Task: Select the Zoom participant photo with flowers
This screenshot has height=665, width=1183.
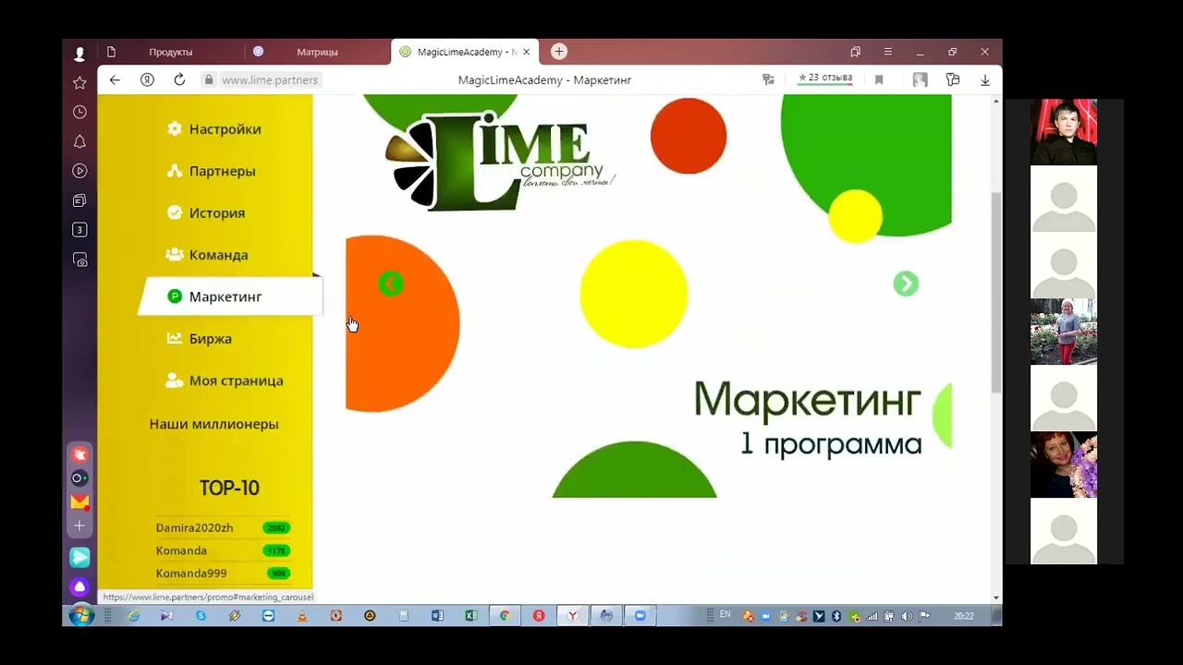Action: click(x=1064, y=332)
